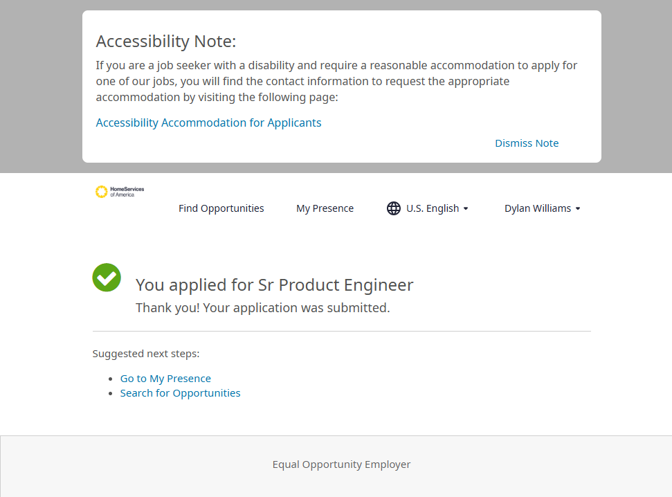672x497 pixels.
Task: Follow the Go to My Presence link
Action: tap(165, 379)
